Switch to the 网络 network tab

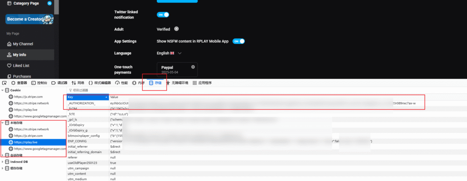tap(78, 83)
